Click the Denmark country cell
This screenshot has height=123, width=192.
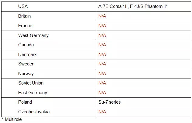tap(27, 55)
